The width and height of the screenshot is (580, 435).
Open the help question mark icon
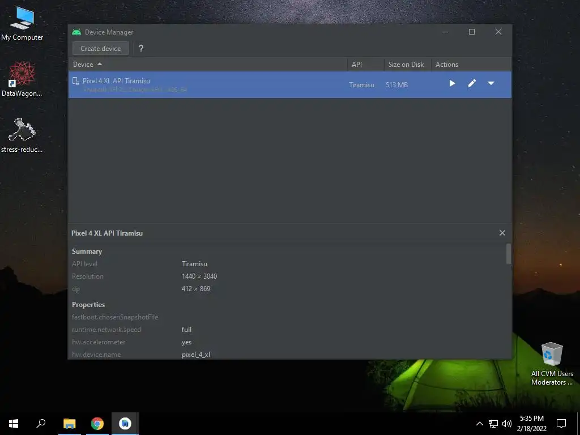click(x=141, y=49)
